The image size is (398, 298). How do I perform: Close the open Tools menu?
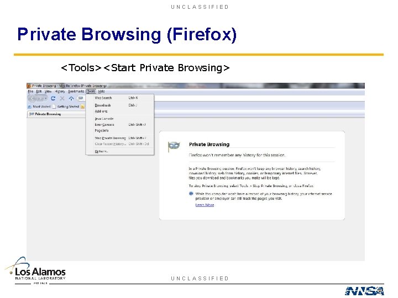(x=91, y=92)
